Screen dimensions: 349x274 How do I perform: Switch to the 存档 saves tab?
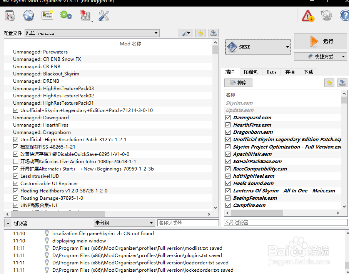(x=290, y=72)
